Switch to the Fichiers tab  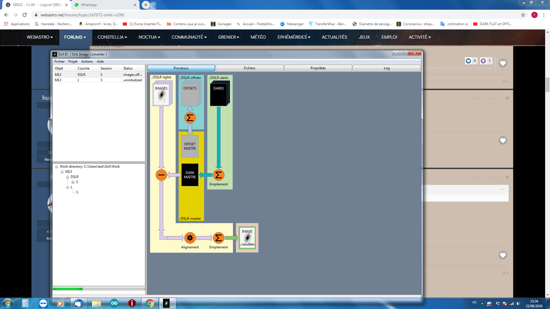(x=249, y=68)
